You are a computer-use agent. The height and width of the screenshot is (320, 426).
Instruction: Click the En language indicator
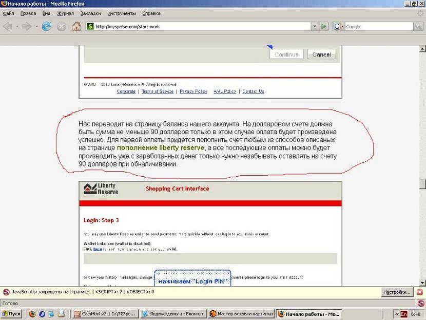click(x=404, y=314)
